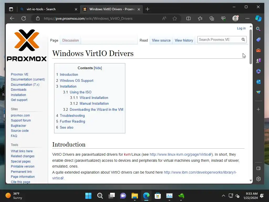Jump to Installation in contents
The width and height of the screenshot is (269, 202).
[68, 86]
